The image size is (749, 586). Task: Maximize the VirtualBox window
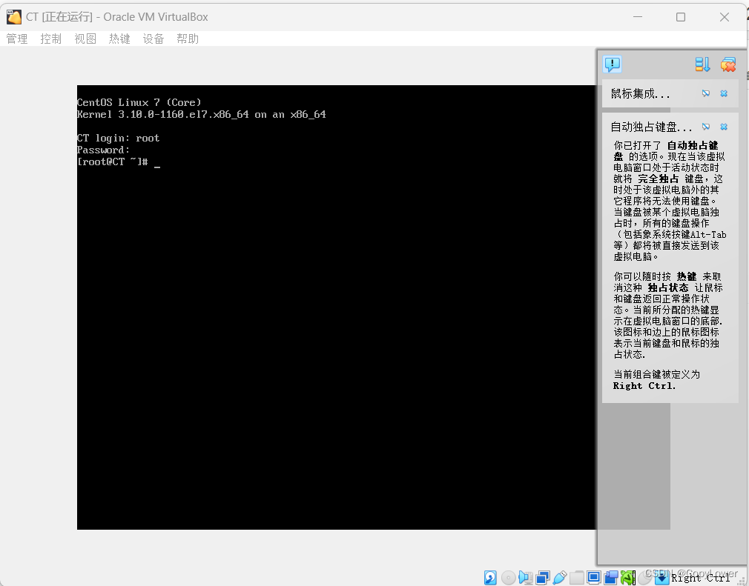[681, 17]
